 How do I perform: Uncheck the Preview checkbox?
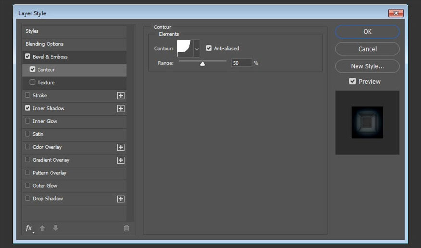(353, 81)
